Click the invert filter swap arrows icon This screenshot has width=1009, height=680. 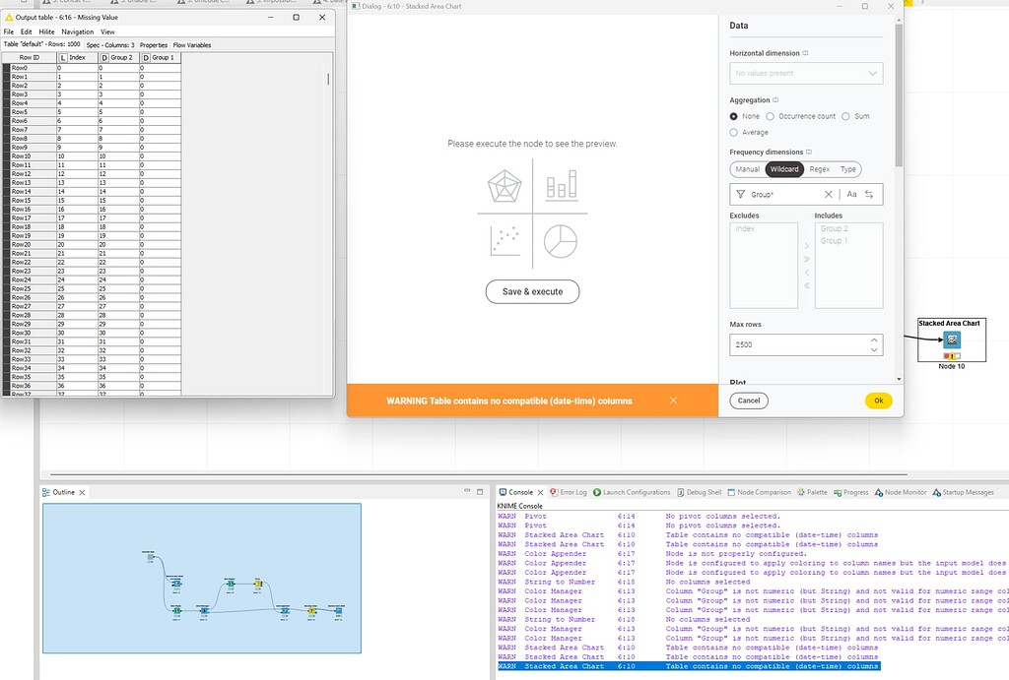tap(869, 195)
